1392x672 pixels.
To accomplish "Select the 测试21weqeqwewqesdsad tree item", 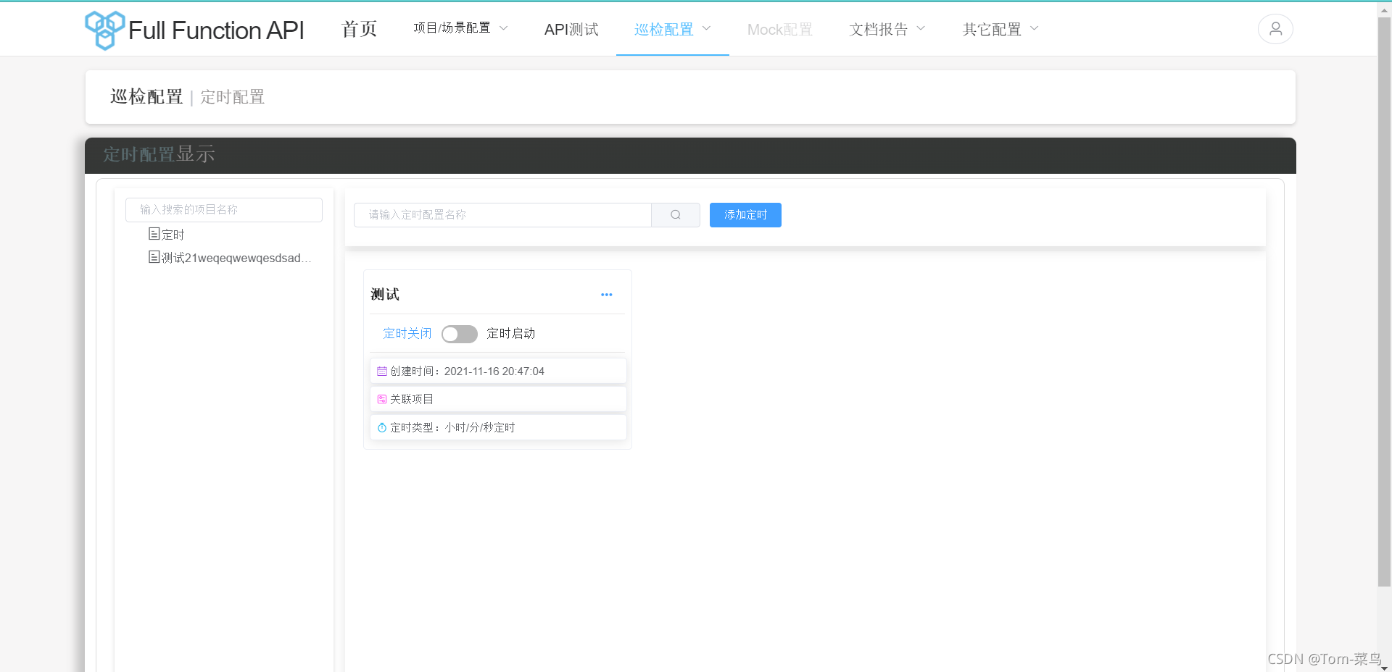I will (x=236, y=258).
